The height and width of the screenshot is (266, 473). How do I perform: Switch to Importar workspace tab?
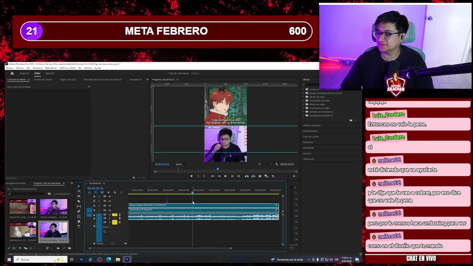(x=24, y=73)
